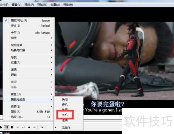Image resolution: width=174 pixels, height=134 pixels.
Task: Click the Play button in the playback bar
Action: (x=1, y=127)
